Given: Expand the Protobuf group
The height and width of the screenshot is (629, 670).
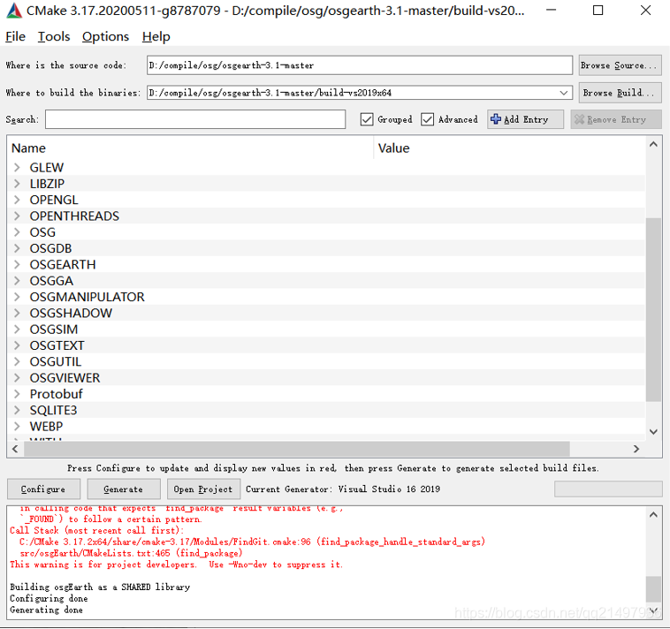Looking at the screenshot, I should click(17, 394).
